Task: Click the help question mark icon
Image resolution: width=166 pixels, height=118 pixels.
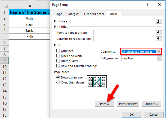Action: point(146,5)
